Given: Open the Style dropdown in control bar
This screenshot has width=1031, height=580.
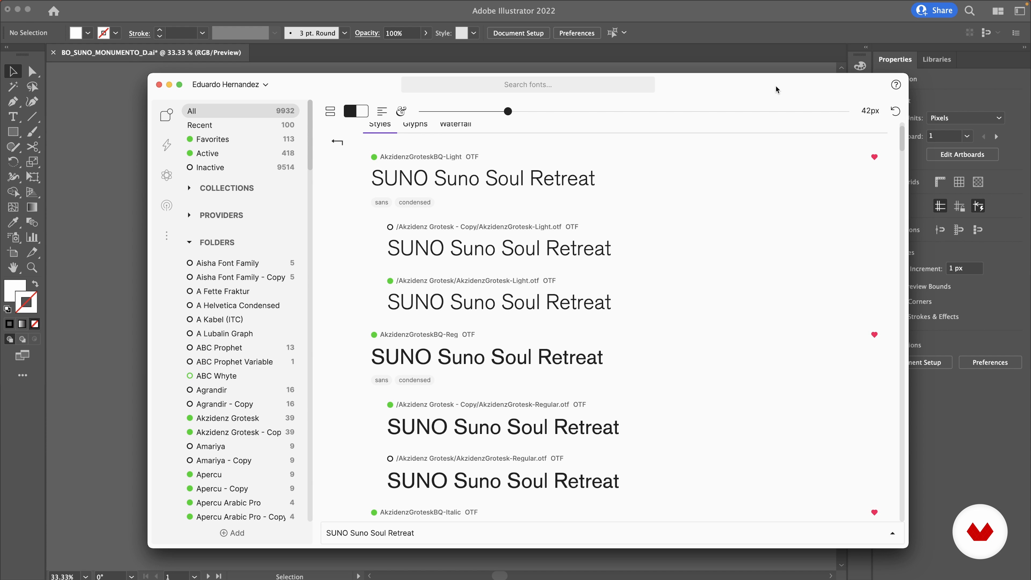Looking at the screenshot, I should pyautogui.click(x=473, y=33).
